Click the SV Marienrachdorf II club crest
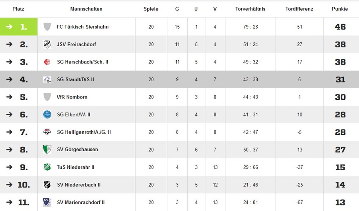This screenshot has width=359, height=211. 47,202
